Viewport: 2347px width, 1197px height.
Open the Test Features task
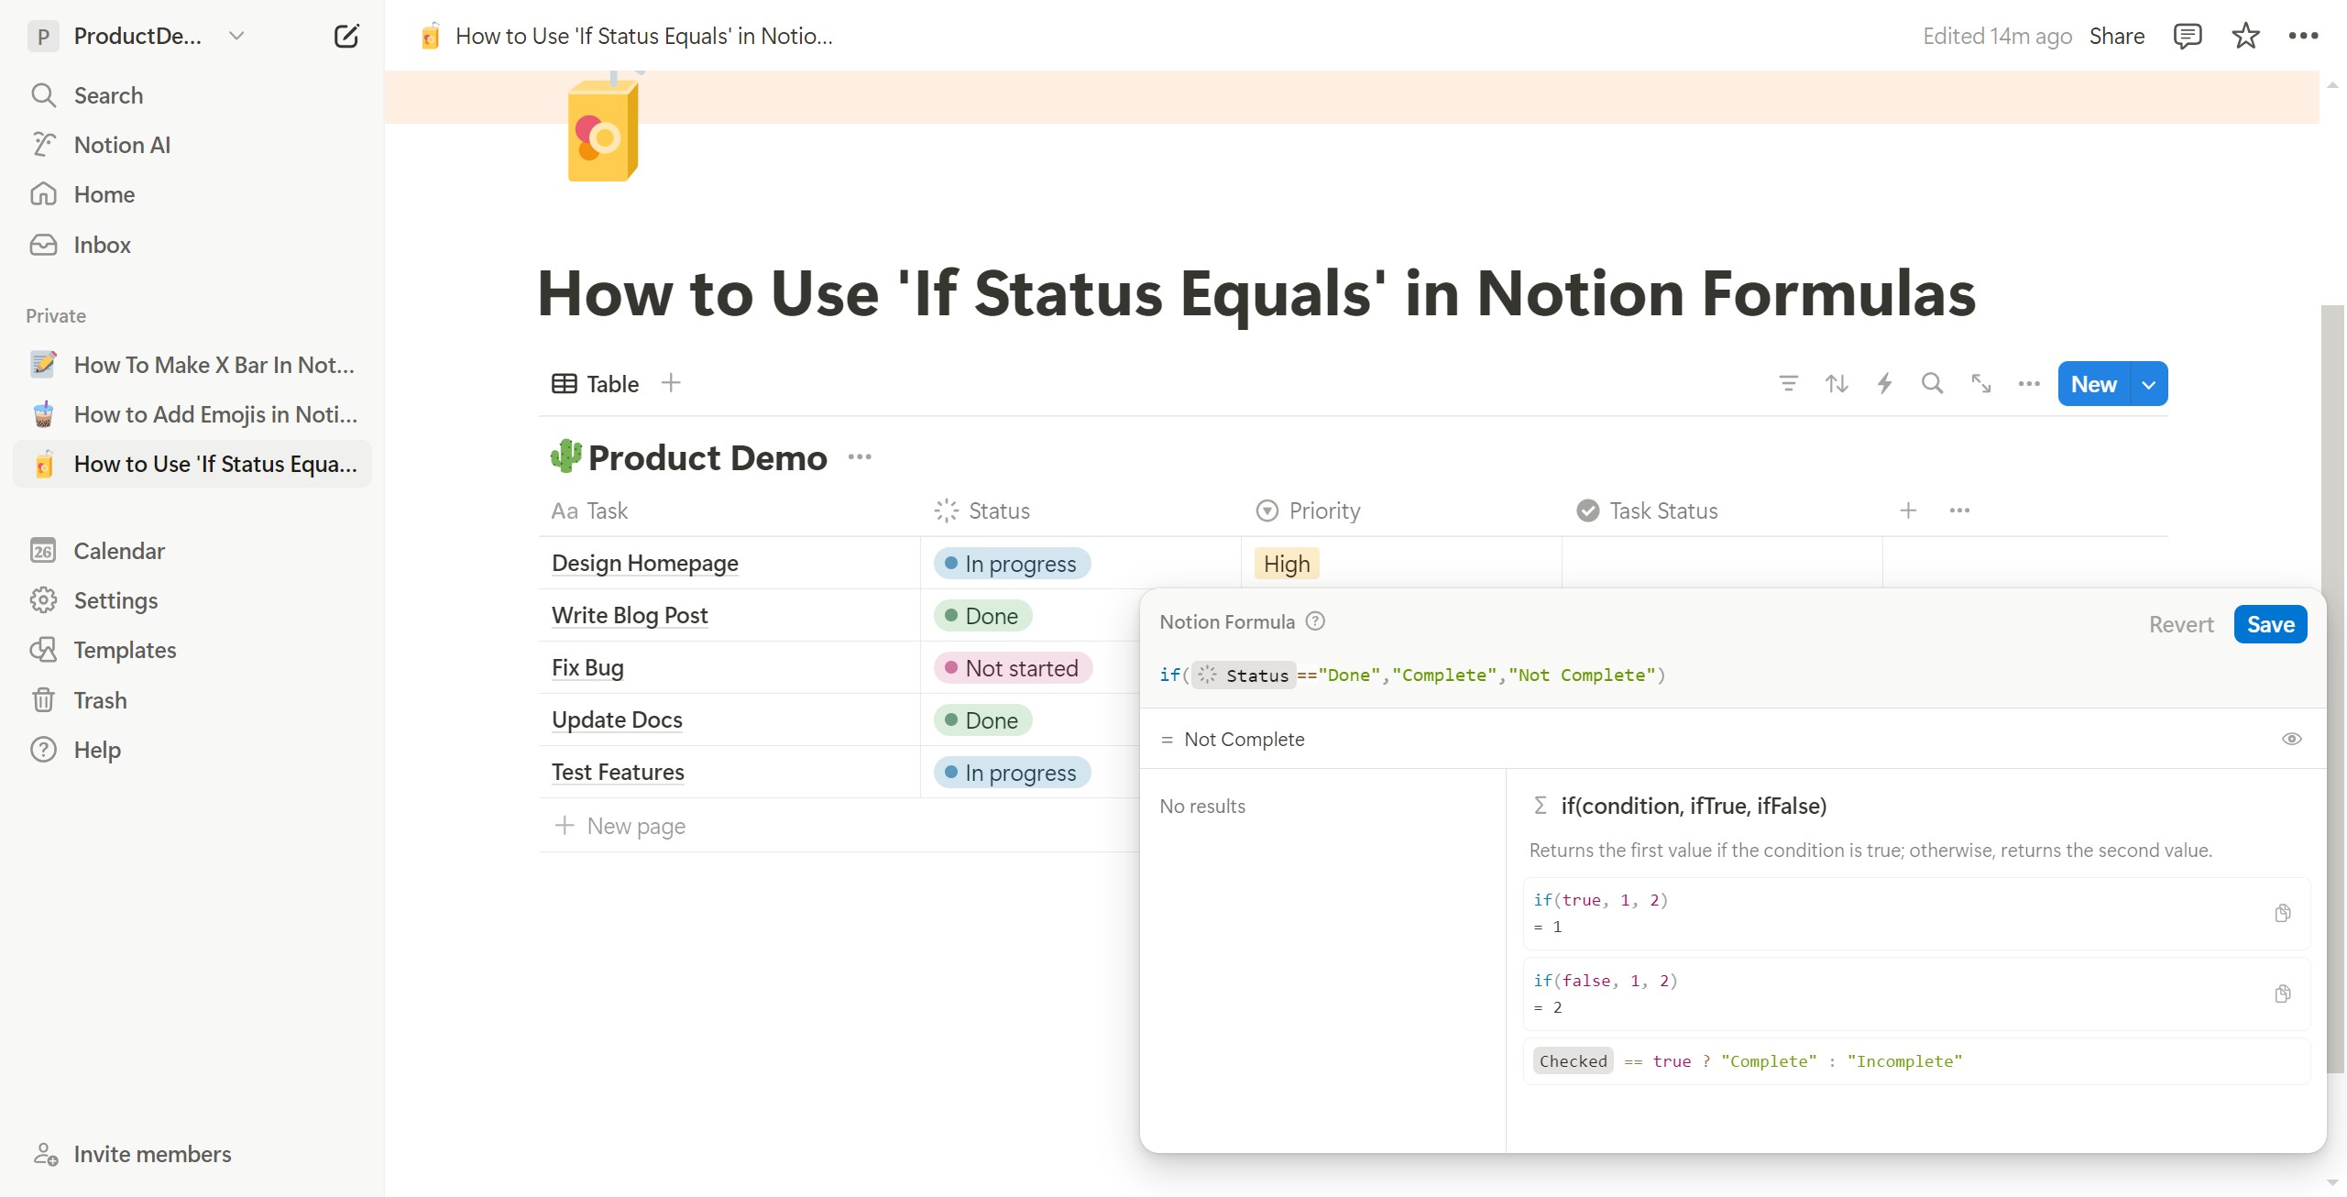click(x=618, y=772)
